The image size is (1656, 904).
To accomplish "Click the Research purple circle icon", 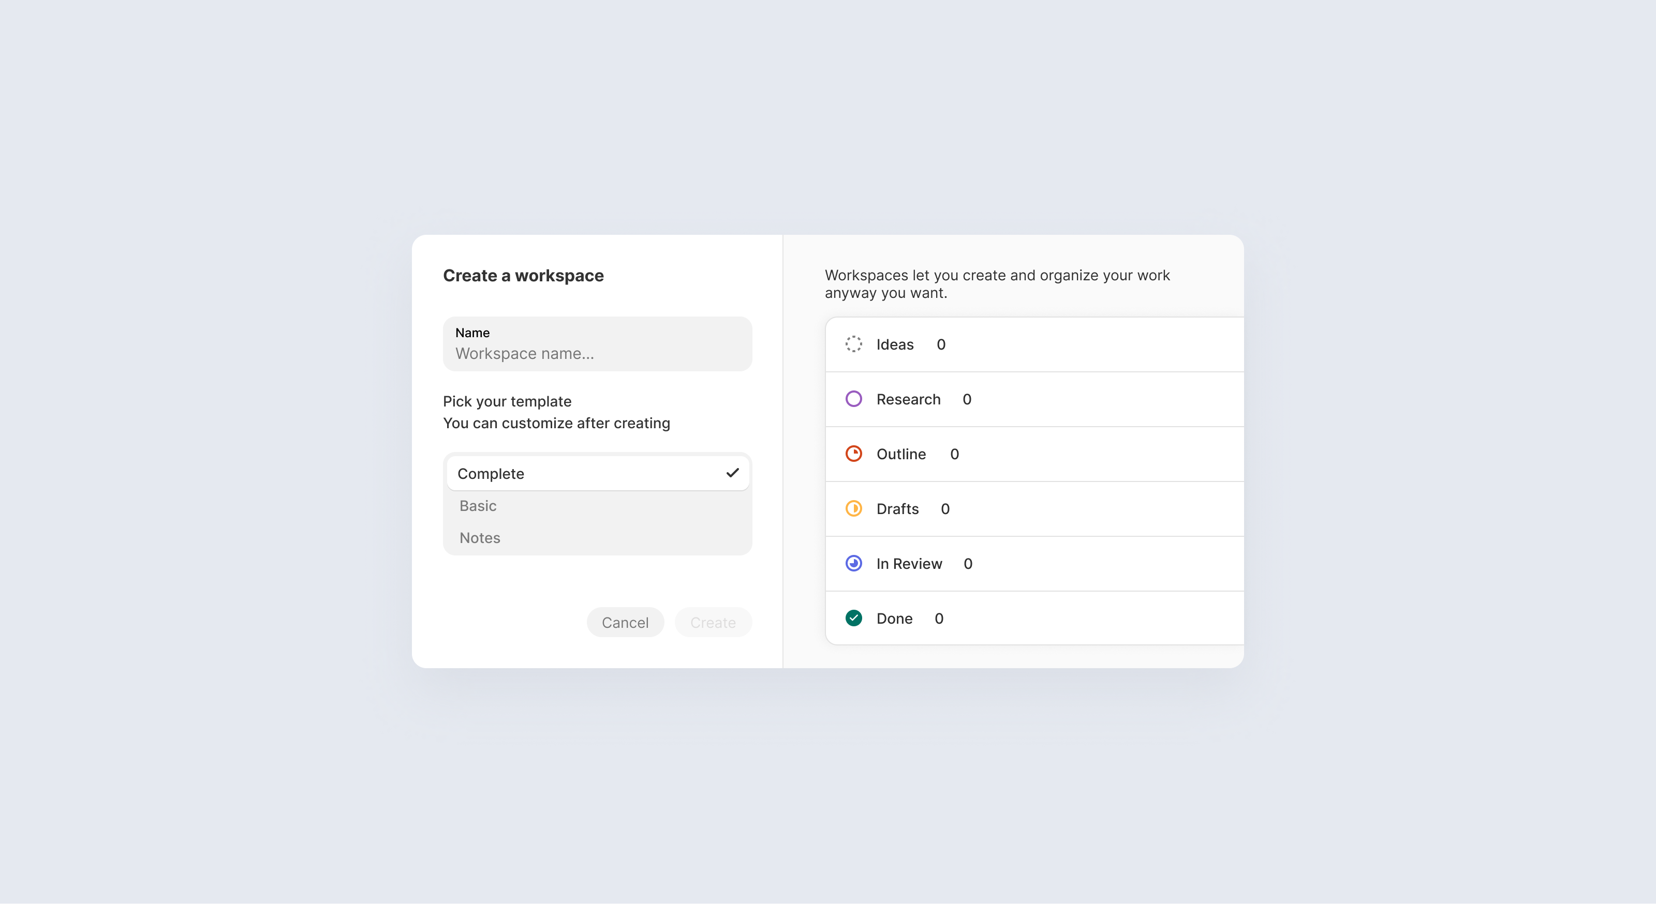I will point(853,399).
